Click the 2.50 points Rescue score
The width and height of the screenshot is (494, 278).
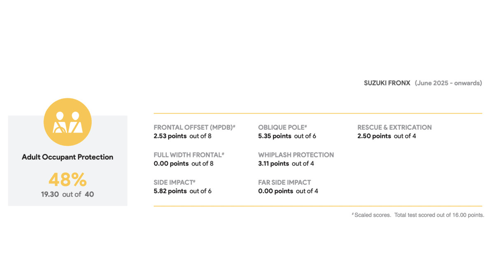pyautogui.click(x=374, y=136)
